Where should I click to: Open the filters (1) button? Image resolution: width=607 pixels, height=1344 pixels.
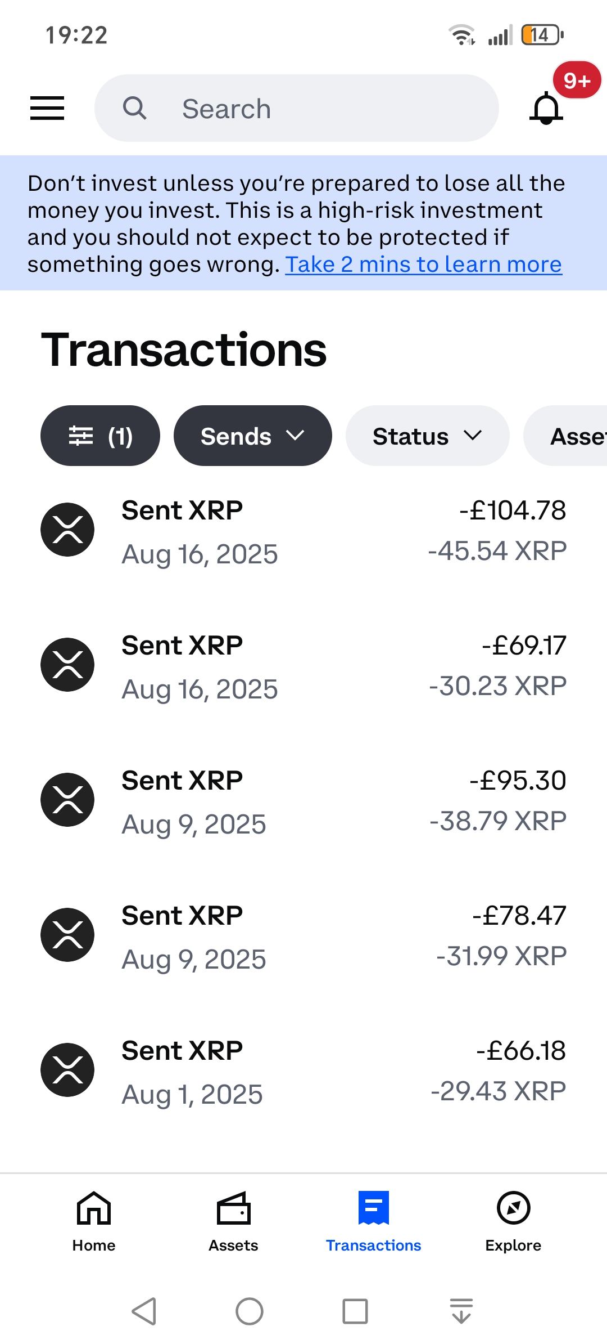[100, 436]
